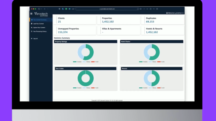Open the browser sidebar toggle icon

click(39, 9)
